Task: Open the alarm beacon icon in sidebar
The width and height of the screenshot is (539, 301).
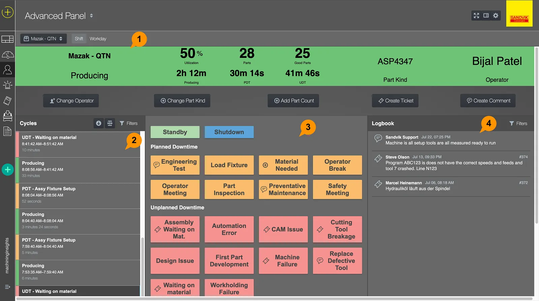Action: coord(7,85)
